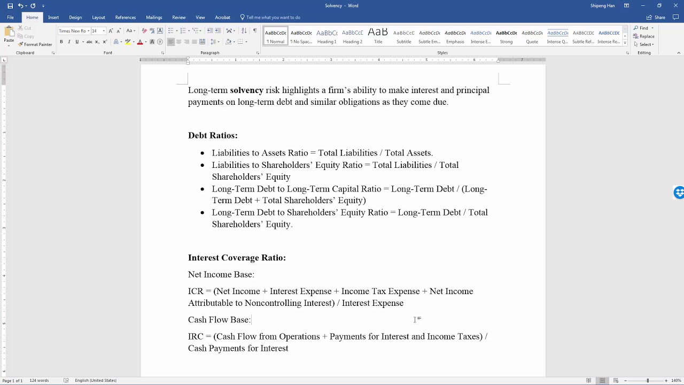Toggle italic formatting
The width and height of the screenshot is (684, 385).
tap(68, 42)
